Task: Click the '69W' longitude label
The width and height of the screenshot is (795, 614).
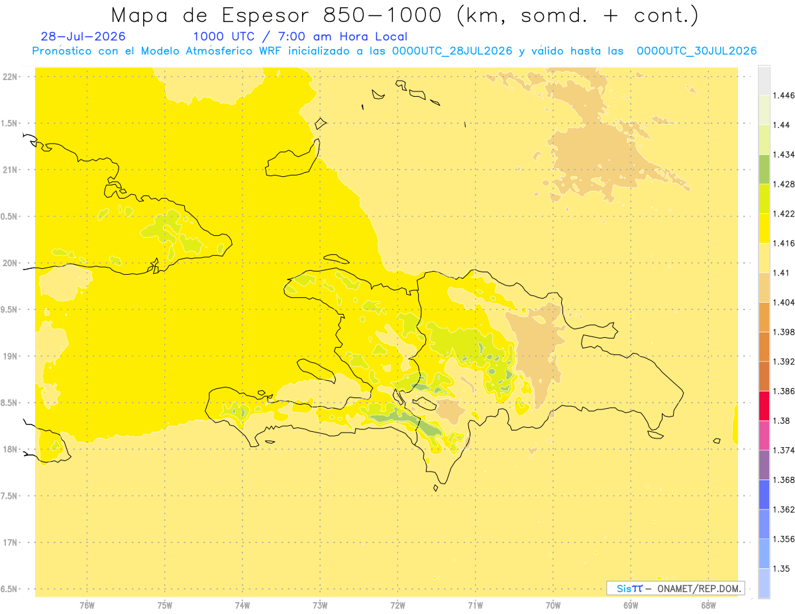Action: (631, 604)
